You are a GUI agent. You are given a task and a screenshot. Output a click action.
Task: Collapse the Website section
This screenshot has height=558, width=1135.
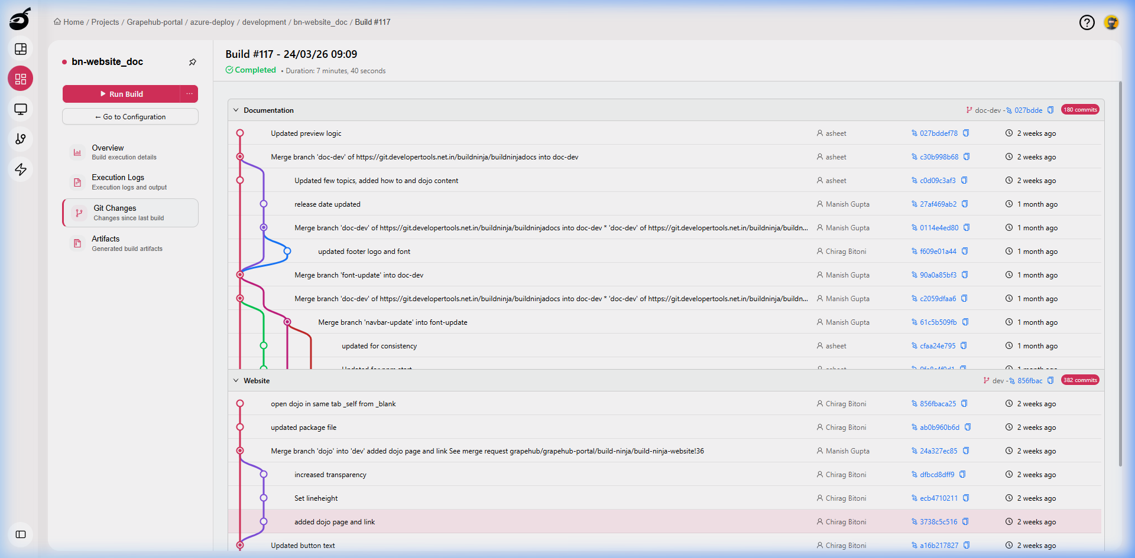pyautogui.click(x=236, y=380)
